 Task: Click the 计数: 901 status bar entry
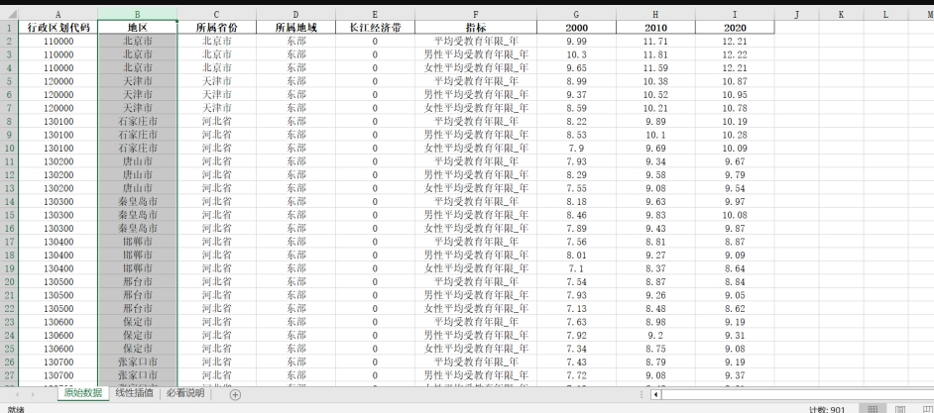coord(827,409)
